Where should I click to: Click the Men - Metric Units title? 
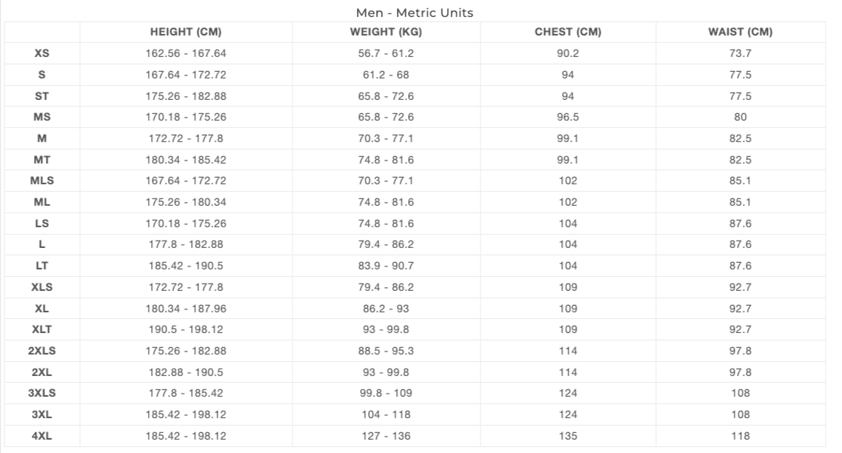click(415, 13)
